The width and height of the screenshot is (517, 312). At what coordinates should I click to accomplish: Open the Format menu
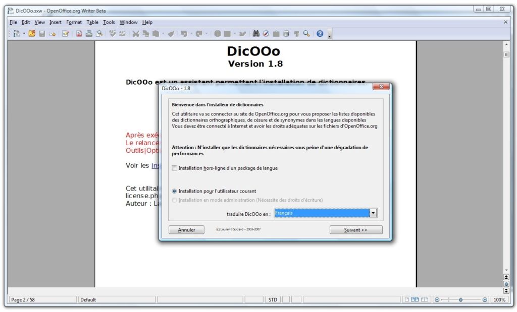click(74, 22)
